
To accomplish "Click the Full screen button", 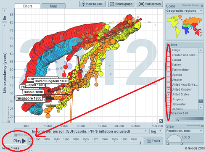I will pos(150,4).
